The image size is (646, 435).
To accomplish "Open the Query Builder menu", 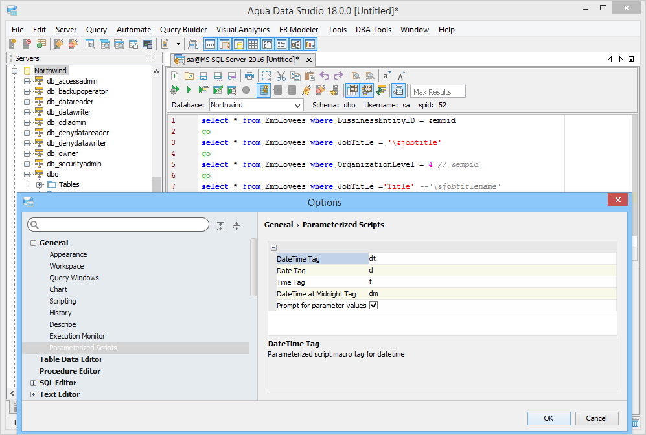I will pos(183,30).
